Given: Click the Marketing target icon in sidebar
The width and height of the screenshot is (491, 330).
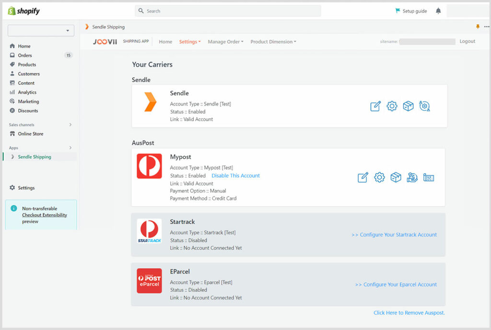Looking at the screenshot, I should [x=12, y=102].
